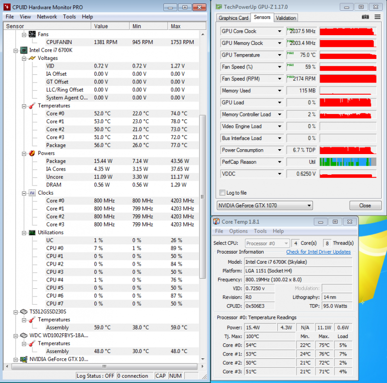Select the DRAM power row
Viewport: 387px width, 383px height.
pyautogui.click(x=122, y=185)
